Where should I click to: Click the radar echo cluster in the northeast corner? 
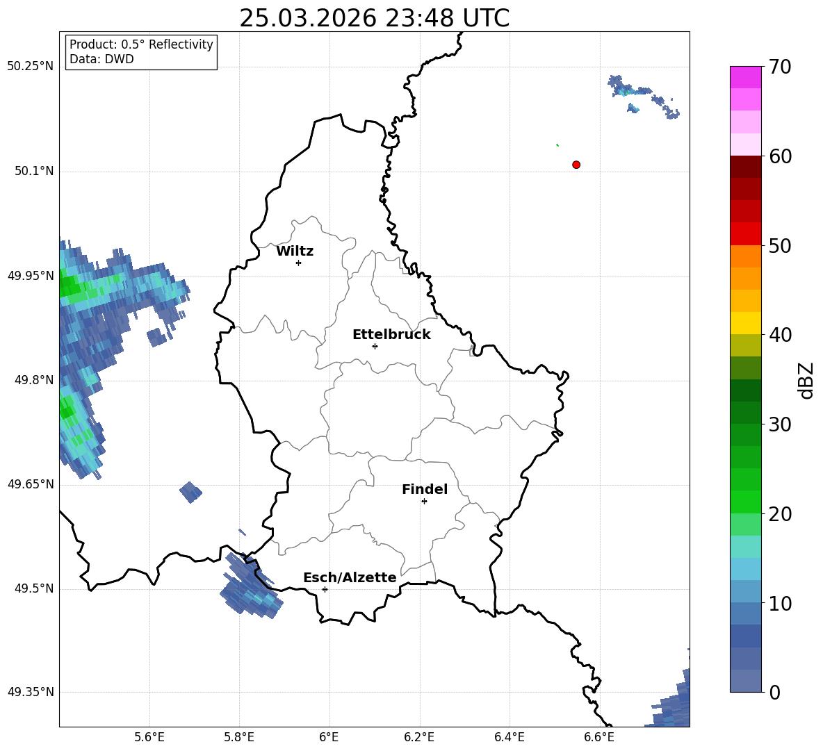[x=643, y=97]
